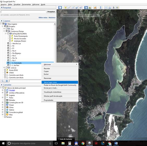Collapse the ESTAÇÕES FLORIPA folder node
This screenshot has height=146, width=147.
[6, 33]
